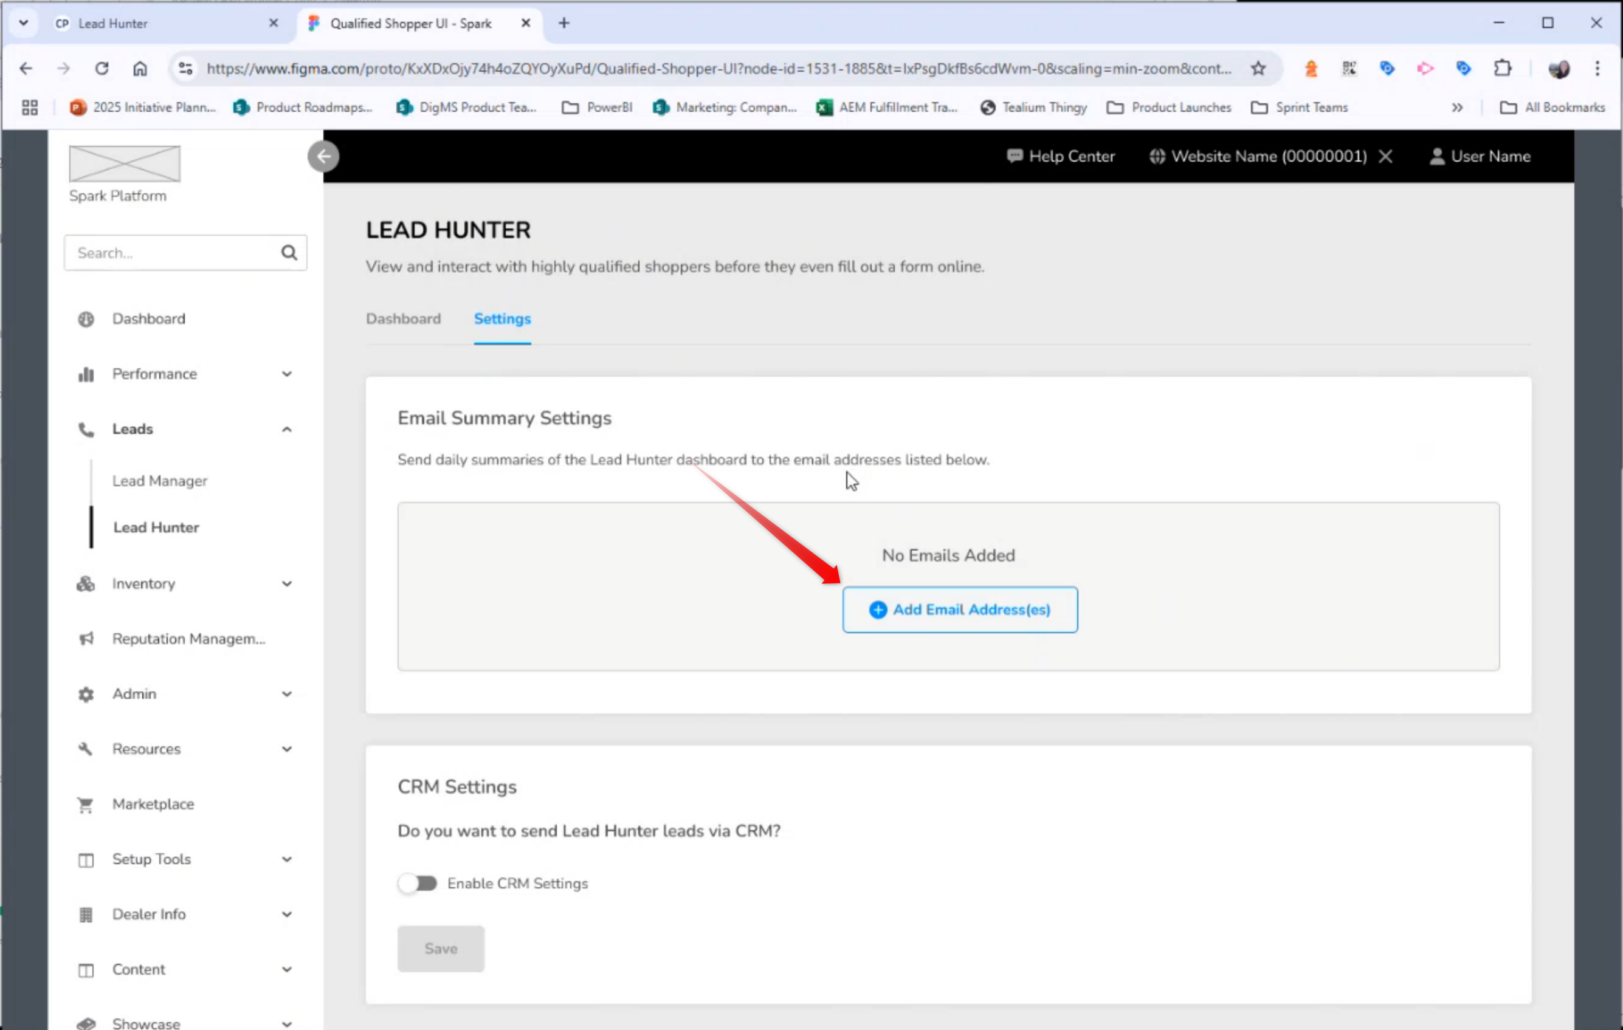Click the sidebar Search field
Image resolution: width=1623 pixels, height=1030 pixels.
point(185,253)
